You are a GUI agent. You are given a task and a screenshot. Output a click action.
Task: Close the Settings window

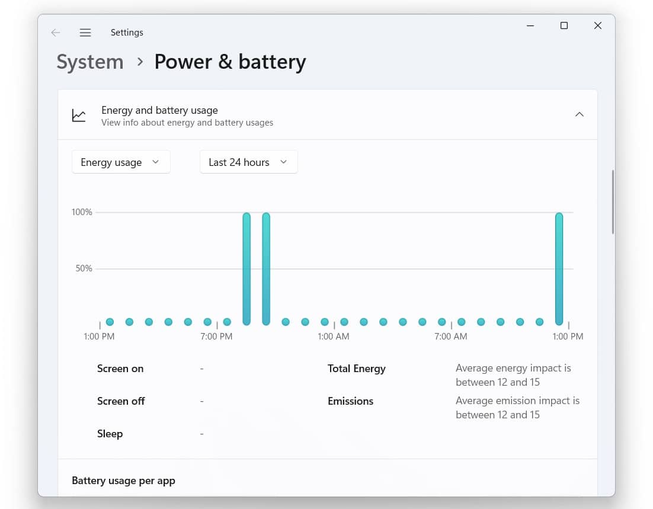(598, 25)
